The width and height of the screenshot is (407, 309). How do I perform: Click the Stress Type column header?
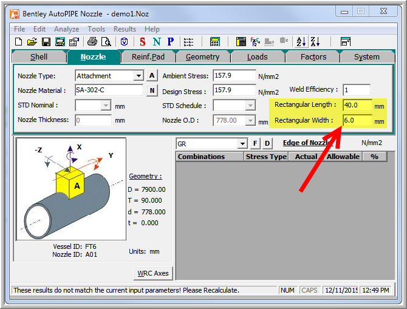266,157
